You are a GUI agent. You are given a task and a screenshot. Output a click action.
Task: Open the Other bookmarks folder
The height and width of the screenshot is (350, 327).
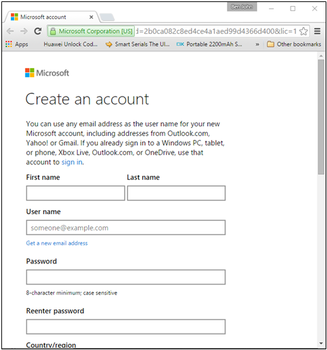pyautogui.click(x=294, y=44)
